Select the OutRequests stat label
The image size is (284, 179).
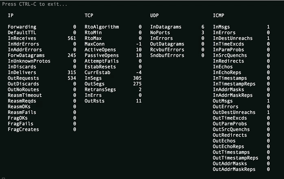[x=23, y=78]
